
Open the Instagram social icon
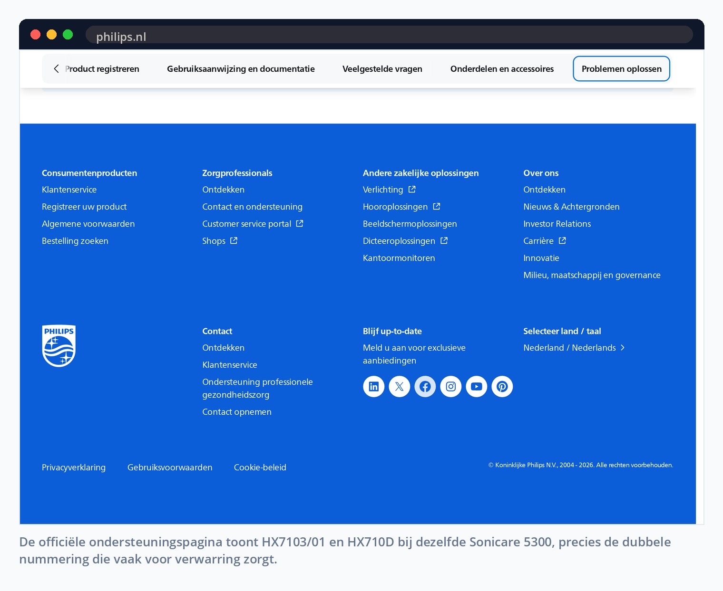451,386
